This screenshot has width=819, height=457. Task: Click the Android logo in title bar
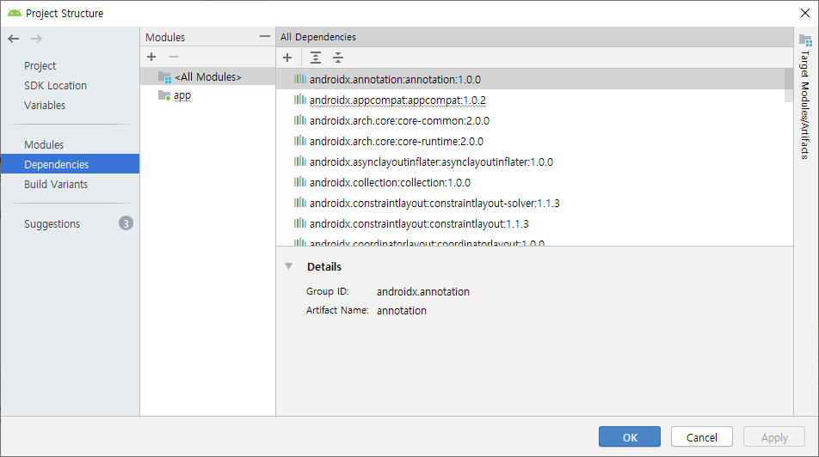coord(15,13)
